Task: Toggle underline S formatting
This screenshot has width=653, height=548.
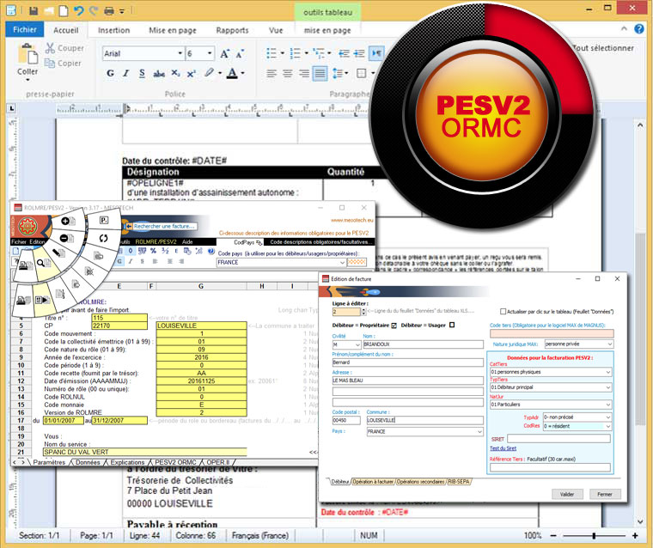Action: [x=142, y=74]
